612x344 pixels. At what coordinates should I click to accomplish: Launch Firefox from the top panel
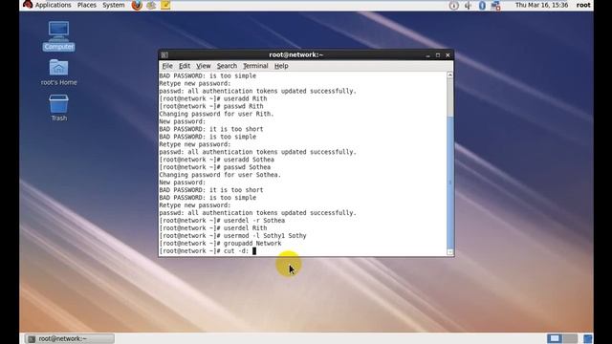point(137,5)
